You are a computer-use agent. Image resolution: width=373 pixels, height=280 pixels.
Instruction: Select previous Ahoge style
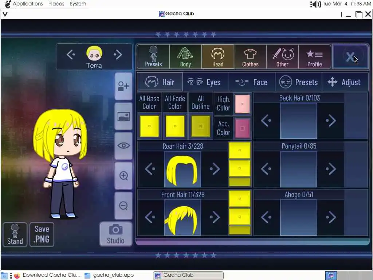tap(266, 217)
